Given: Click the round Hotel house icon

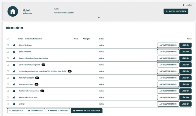Looking at the screenshot, I should point(13,11).
